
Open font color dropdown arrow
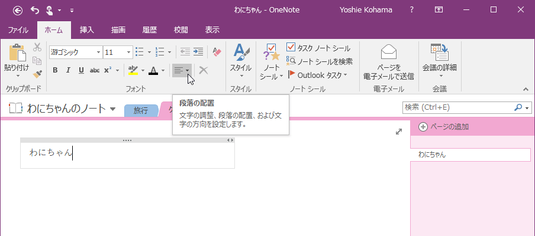pos(163,70)
